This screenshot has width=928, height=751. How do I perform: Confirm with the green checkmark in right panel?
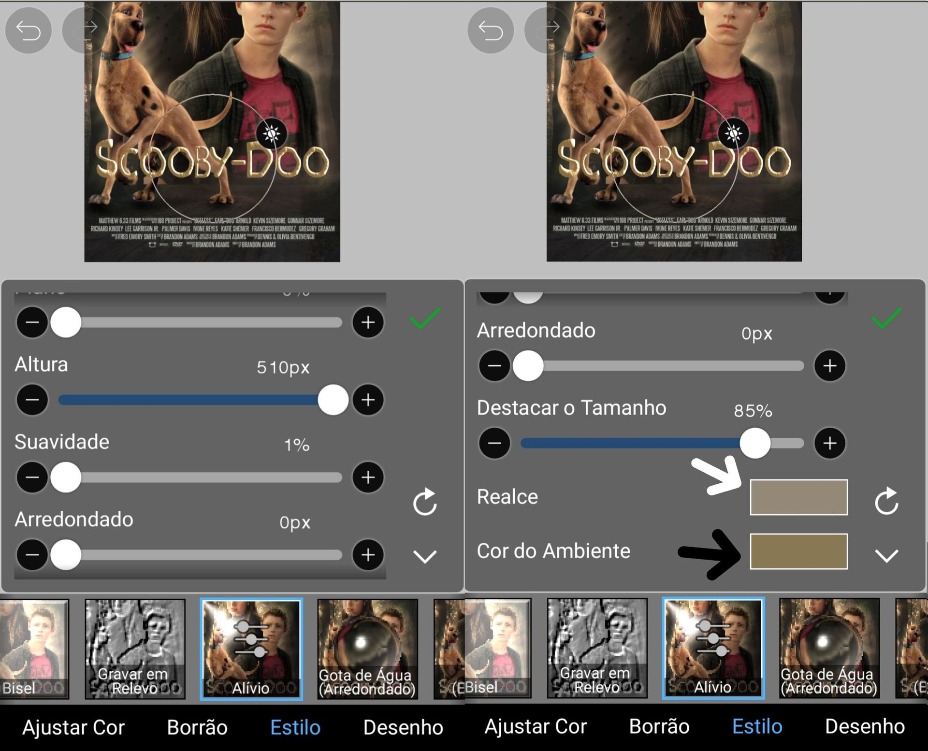coord(887,318)
